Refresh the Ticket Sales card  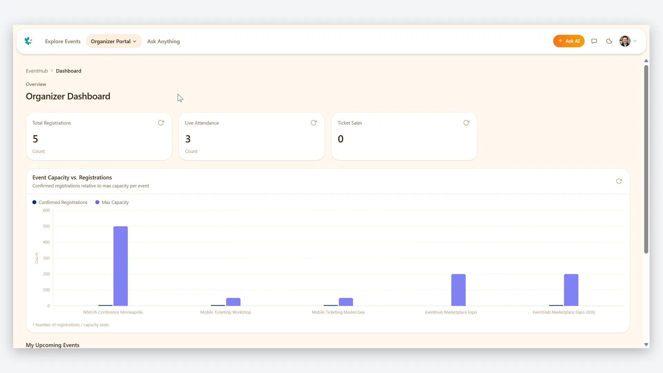466,123
